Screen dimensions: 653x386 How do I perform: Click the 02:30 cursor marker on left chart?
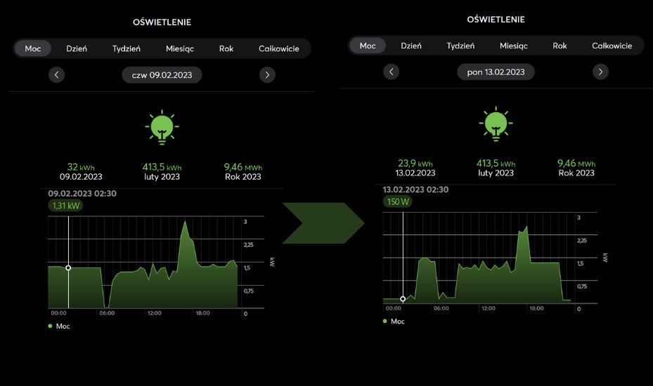[x=68, y=267]
